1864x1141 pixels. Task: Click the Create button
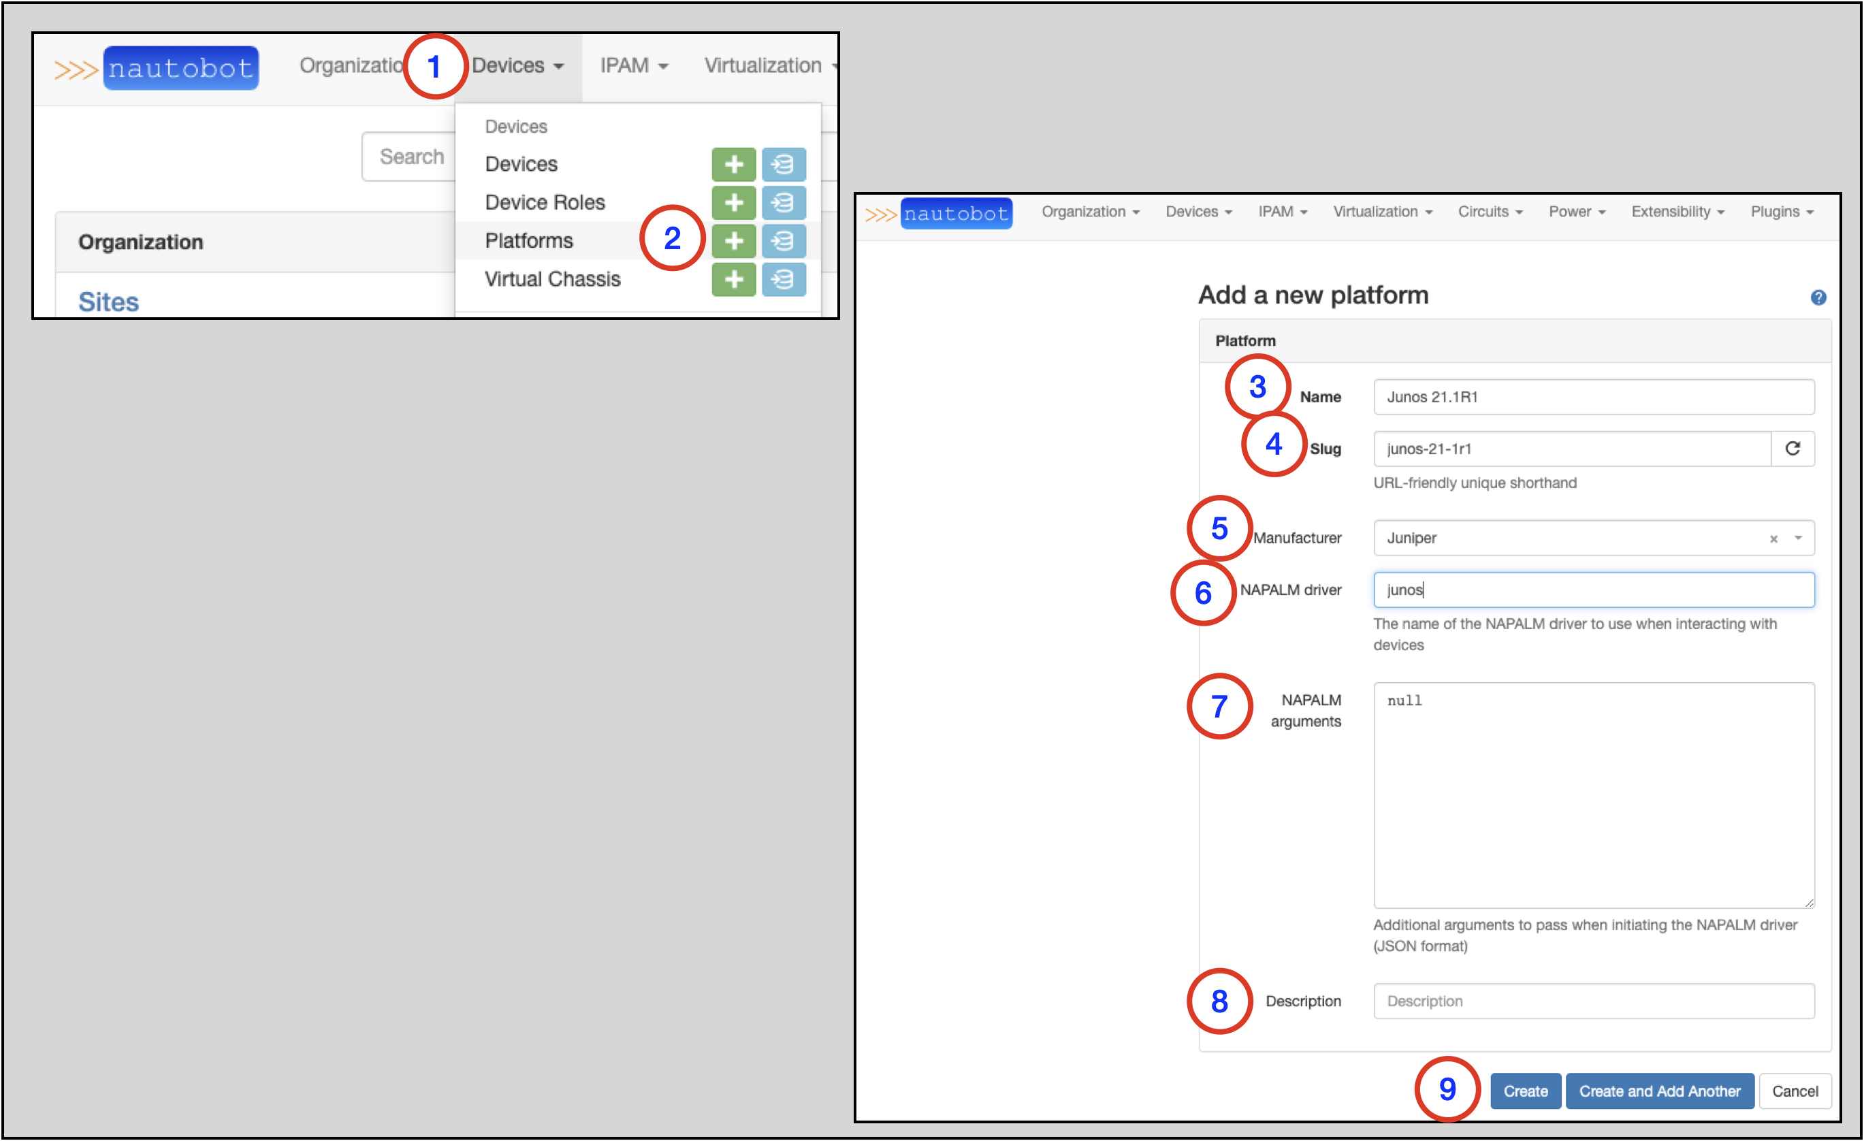click(1524, 1091)
